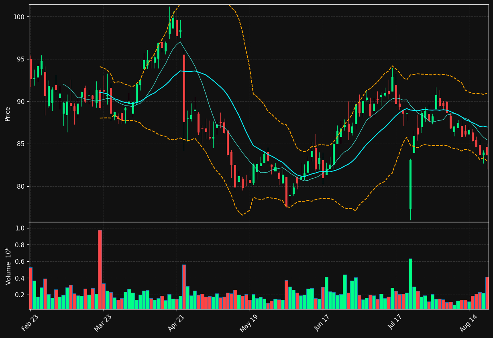This screenshot has width=493, height=338.
Task: Click the 'Jul 17' date label
Action: 395,322
